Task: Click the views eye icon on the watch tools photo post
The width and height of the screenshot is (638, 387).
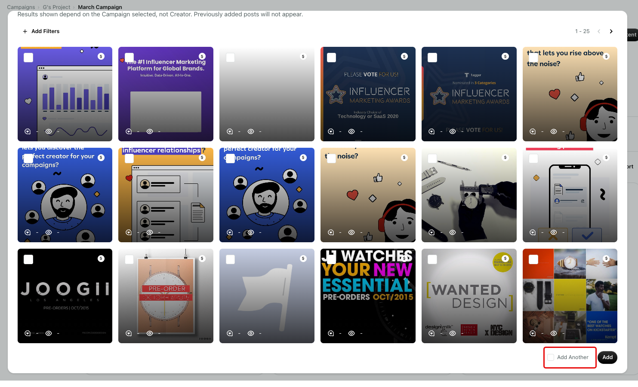Action: 453,232
